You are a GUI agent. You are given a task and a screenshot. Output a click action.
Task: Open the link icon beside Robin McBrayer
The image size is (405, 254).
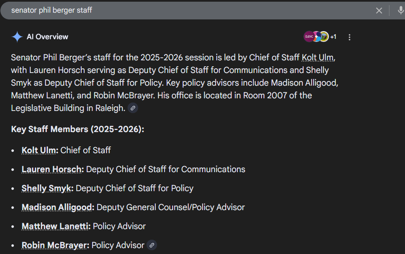click(x=152, y=245)
